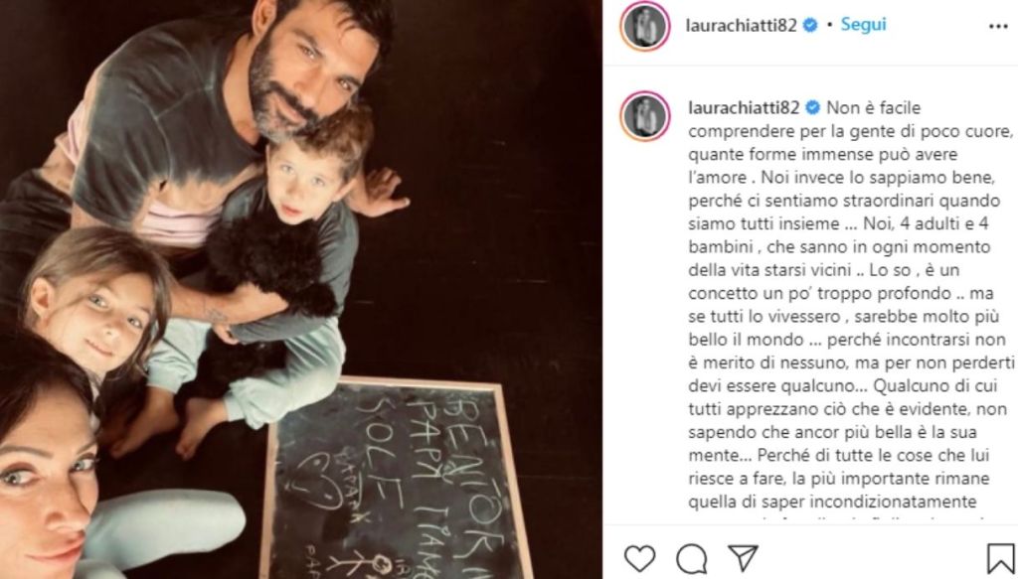Share the post via the paper plane icon
The width and height of the screenshot is (1018, 579).
tap(744, 557)
